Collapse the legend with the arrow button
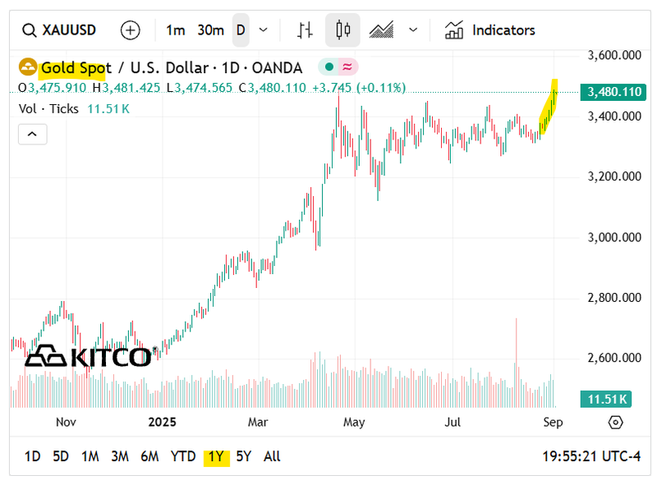657x480 pixels. tap(32, 134)
